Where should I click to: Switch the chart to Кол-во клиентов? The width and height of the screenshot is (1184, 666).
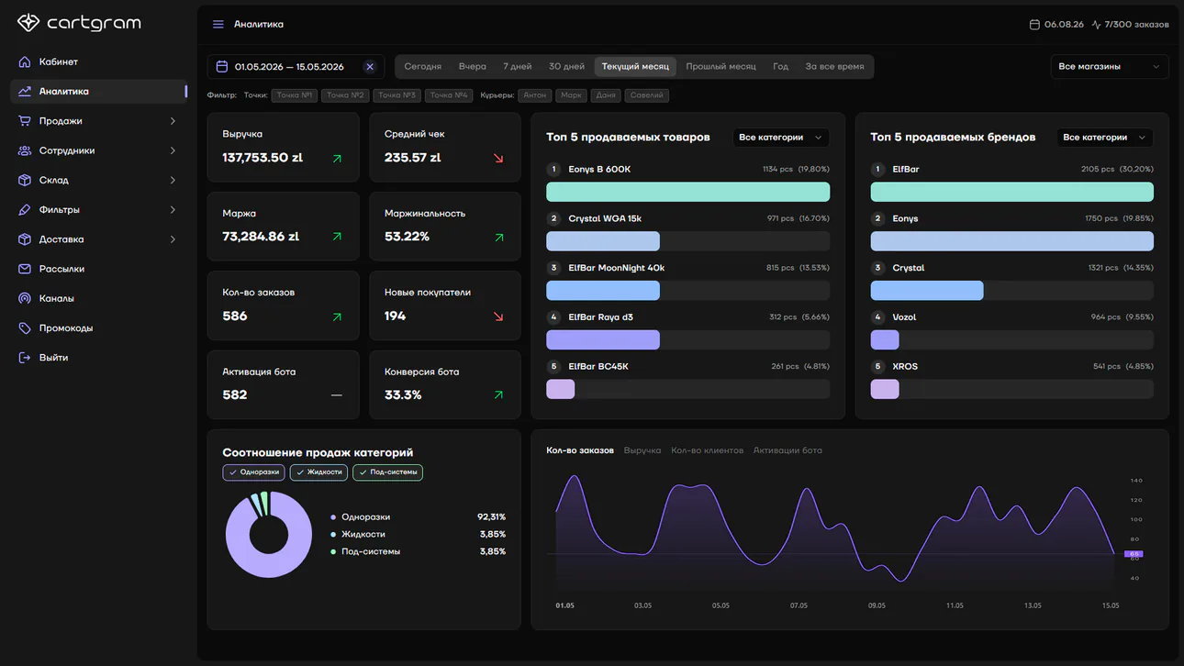pyautogui.click(x=708, y=451)
